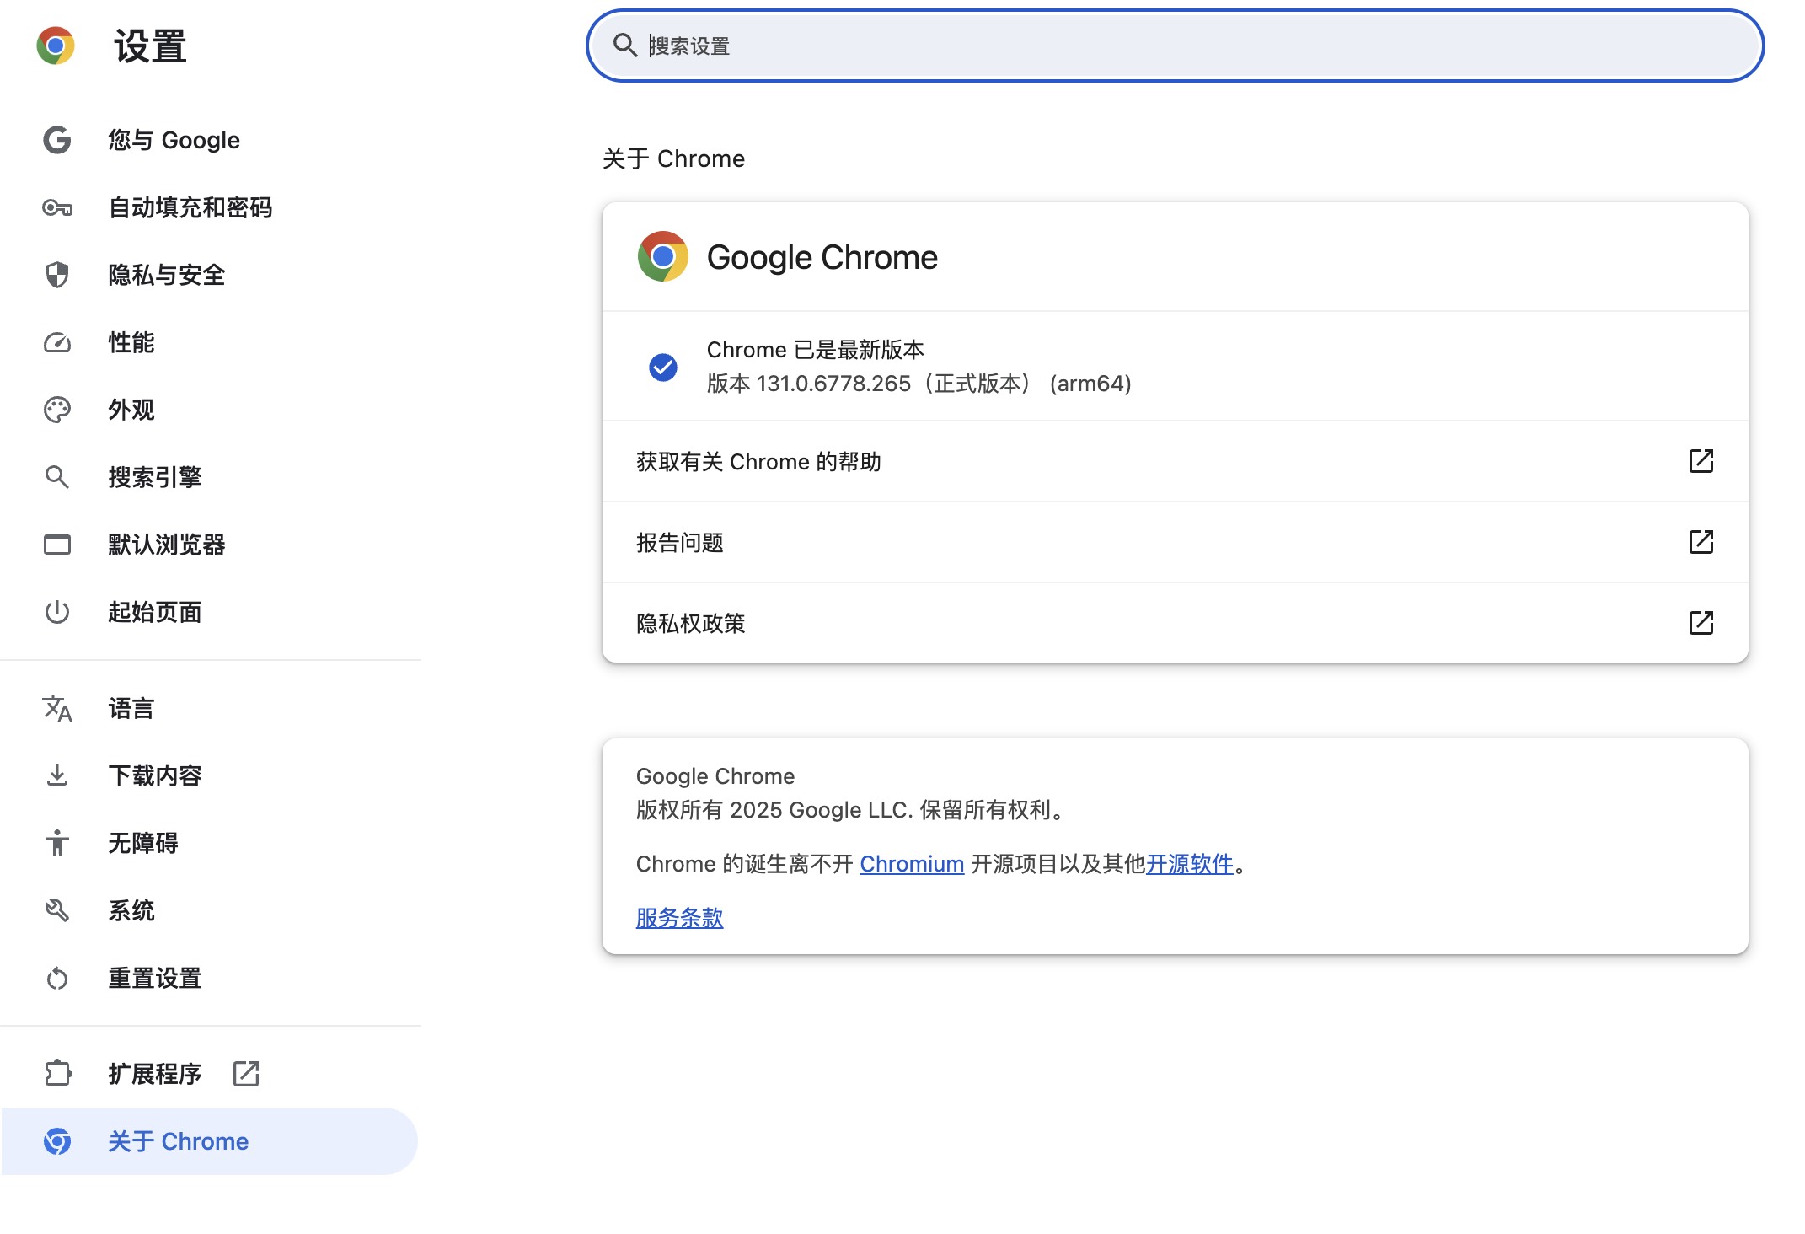Go to 隐私与安全 settings
1805x1234 pixels.
click(x=210, y=275)
